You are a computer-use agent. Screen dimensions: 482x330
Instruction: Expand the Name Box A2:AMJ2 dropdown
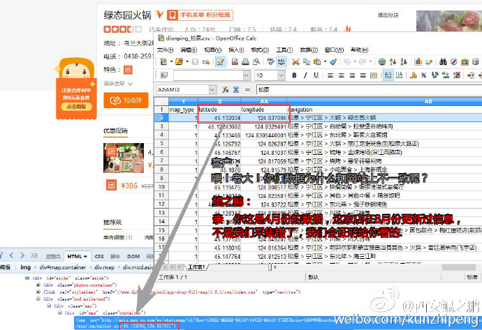coord(212,89)
